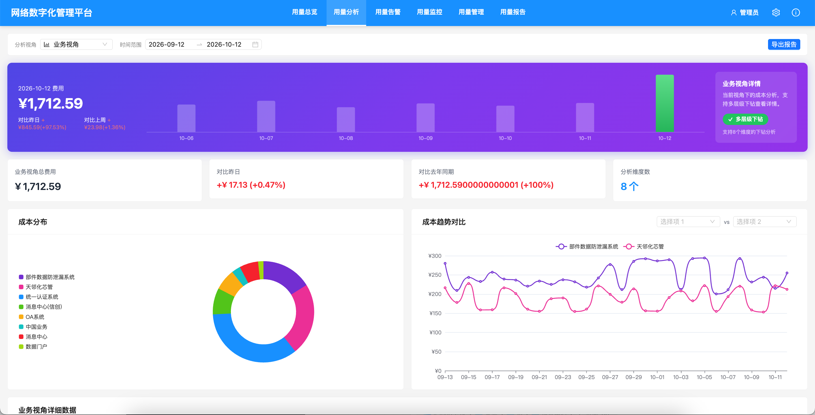This screenshot has width=815, height=415.
Task: Click the checkmark icon on 多层级下钻
Action: (730, 120)
